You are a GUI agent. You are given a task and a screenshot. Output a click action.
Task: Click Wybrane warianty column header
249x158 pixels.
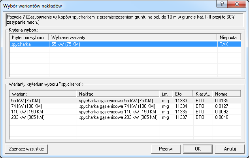click(133, 37)
